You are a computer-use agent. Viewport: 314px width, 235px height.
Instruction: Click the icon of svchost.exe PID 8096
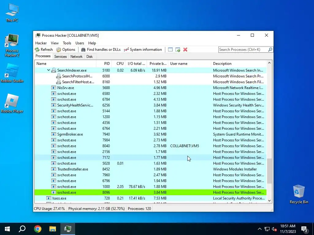[x=53, y=192]
